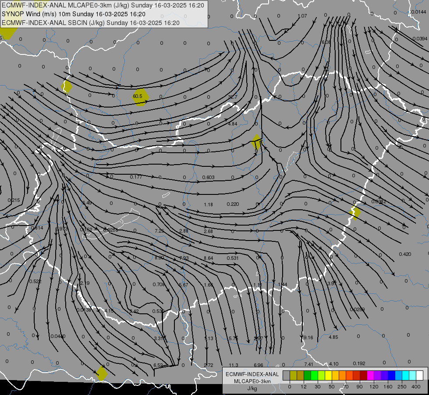
Task: Click the map value 4.85
Action: pos(333,337)
